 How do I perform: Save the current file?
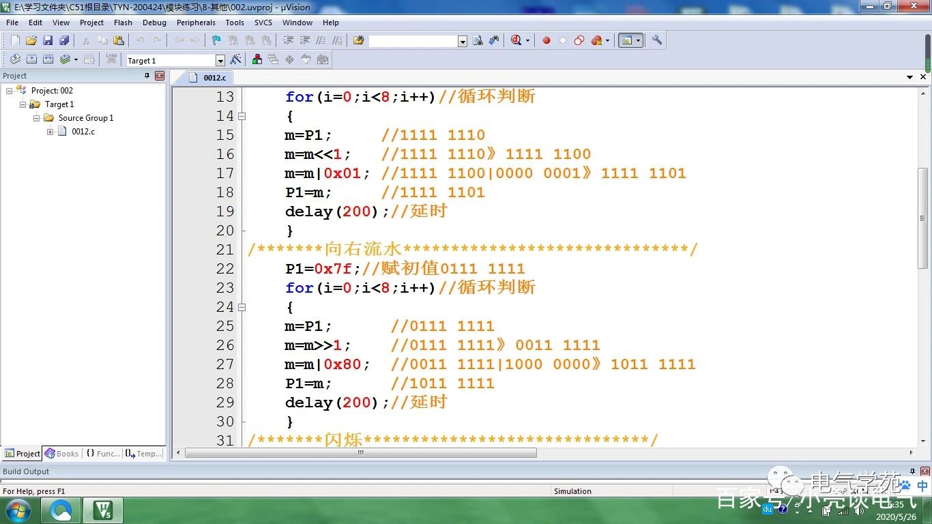pos(48,40)
